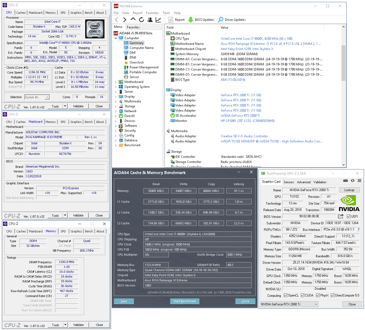
Task: Open the AIDA64 user feedback icon
Action: (x=150, y=20)
